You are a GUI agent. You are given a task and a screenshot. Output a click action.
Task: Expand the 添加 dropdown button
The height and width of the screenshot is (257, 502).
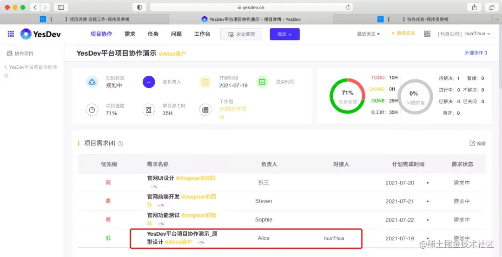[284, 34]
